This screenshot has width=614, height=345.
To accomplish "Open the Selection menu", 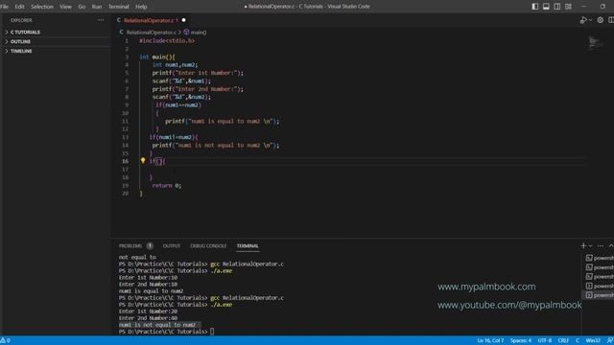I will 42,7.
